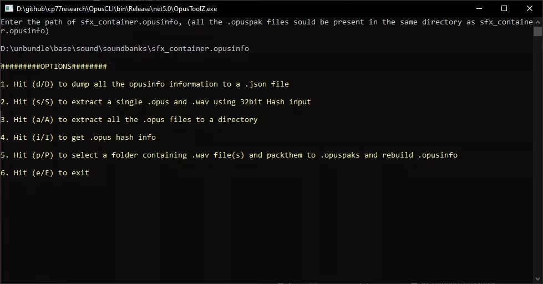Click the sfx_container.opusinfo path line

(x=125, y=48)
